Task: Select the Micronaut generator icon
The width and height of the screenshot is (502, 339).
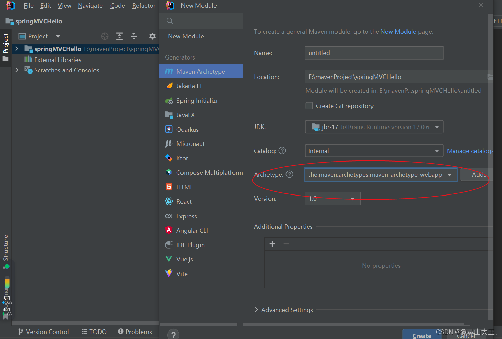Action: click(x=169, y=144)
